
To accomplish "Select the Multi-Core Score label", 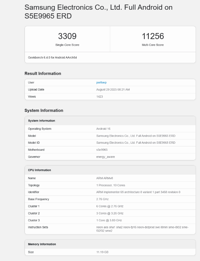I will [153, 45].
